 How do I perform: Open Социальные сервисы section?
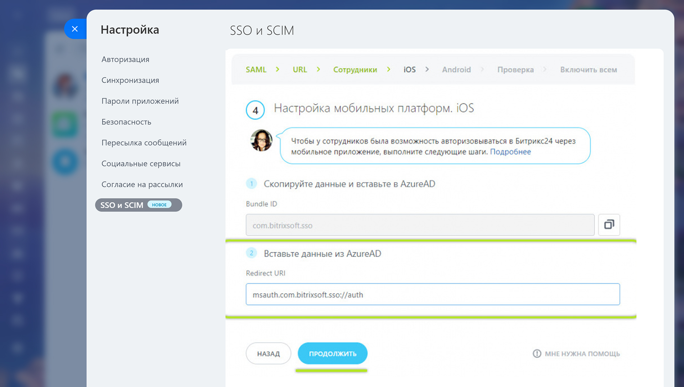141,164
